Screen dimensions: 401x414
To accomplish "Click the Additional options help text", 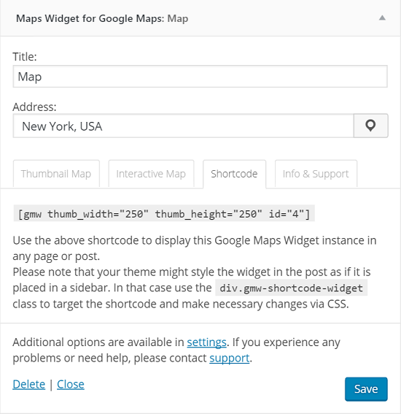I will pyautogui.click(x=176, y=350).
